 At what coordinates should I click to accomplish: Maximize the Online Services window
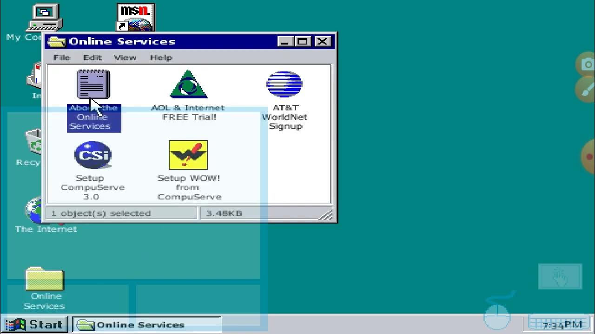(303, 41)
